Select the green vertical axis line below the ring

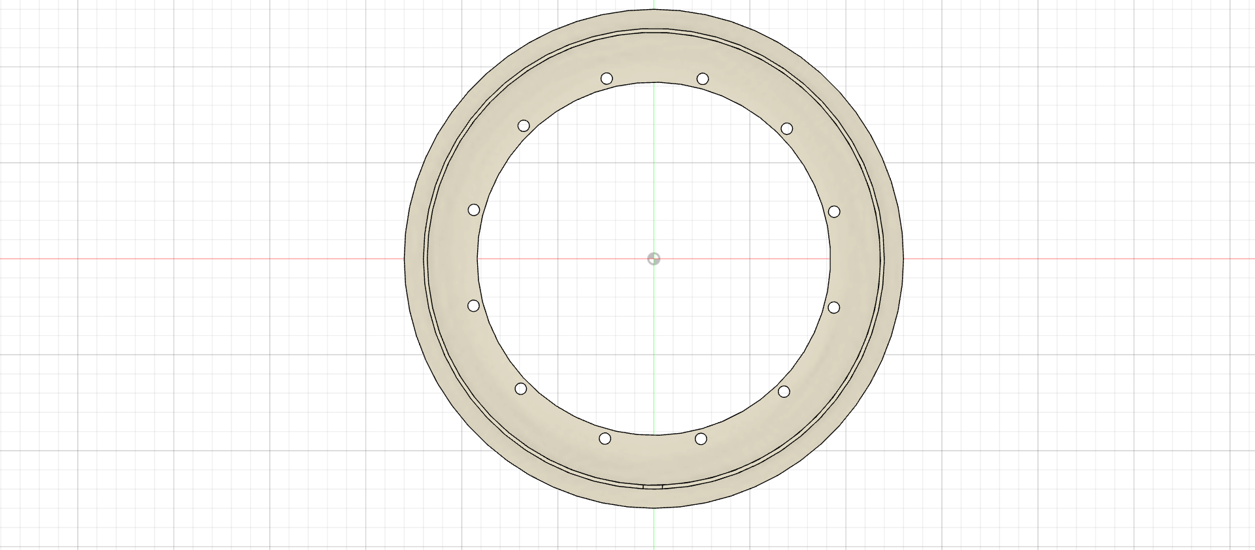654,528
